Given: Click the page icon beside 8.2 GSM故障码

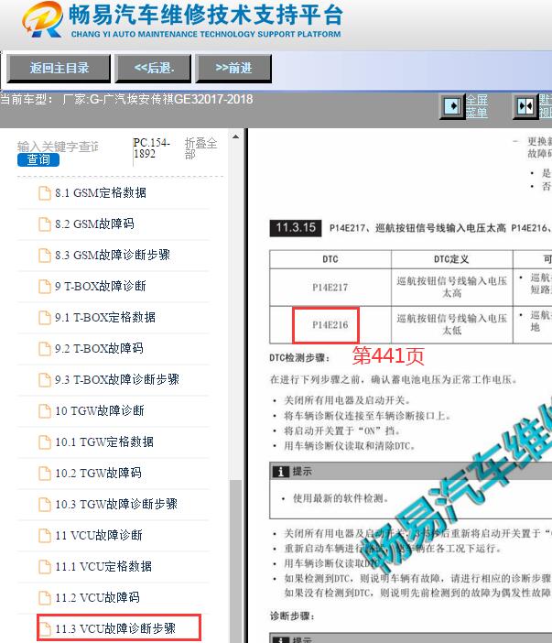Looking at the screenshot, I should [45, 224].
